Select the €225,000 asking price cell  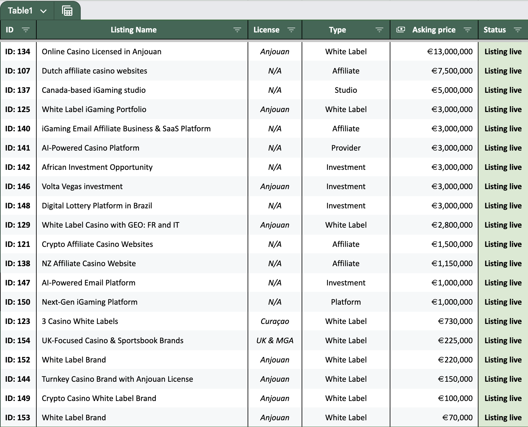pyautogui.click(x=434, y=341)
